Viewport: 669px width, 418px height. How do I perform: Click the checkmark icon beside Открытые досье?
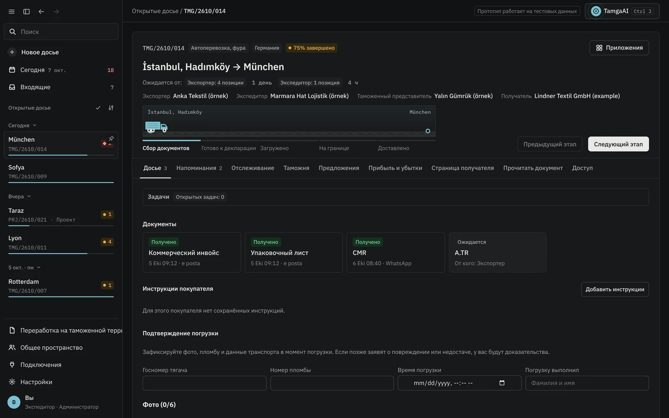pyautogui.click(x=98, y=108)
